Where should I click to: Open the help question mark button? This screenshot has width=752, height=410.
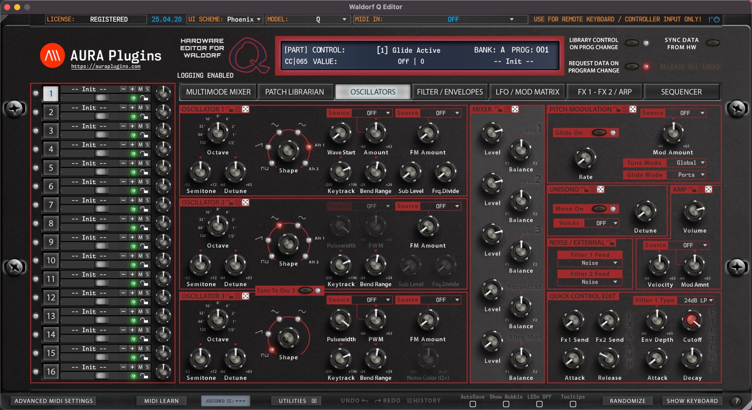[x=736, y=401]
